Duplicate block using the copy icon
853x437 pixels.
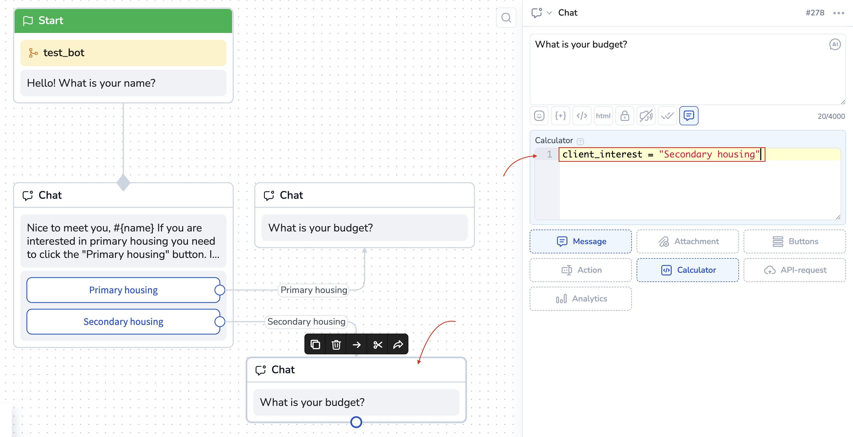point(315,345)
